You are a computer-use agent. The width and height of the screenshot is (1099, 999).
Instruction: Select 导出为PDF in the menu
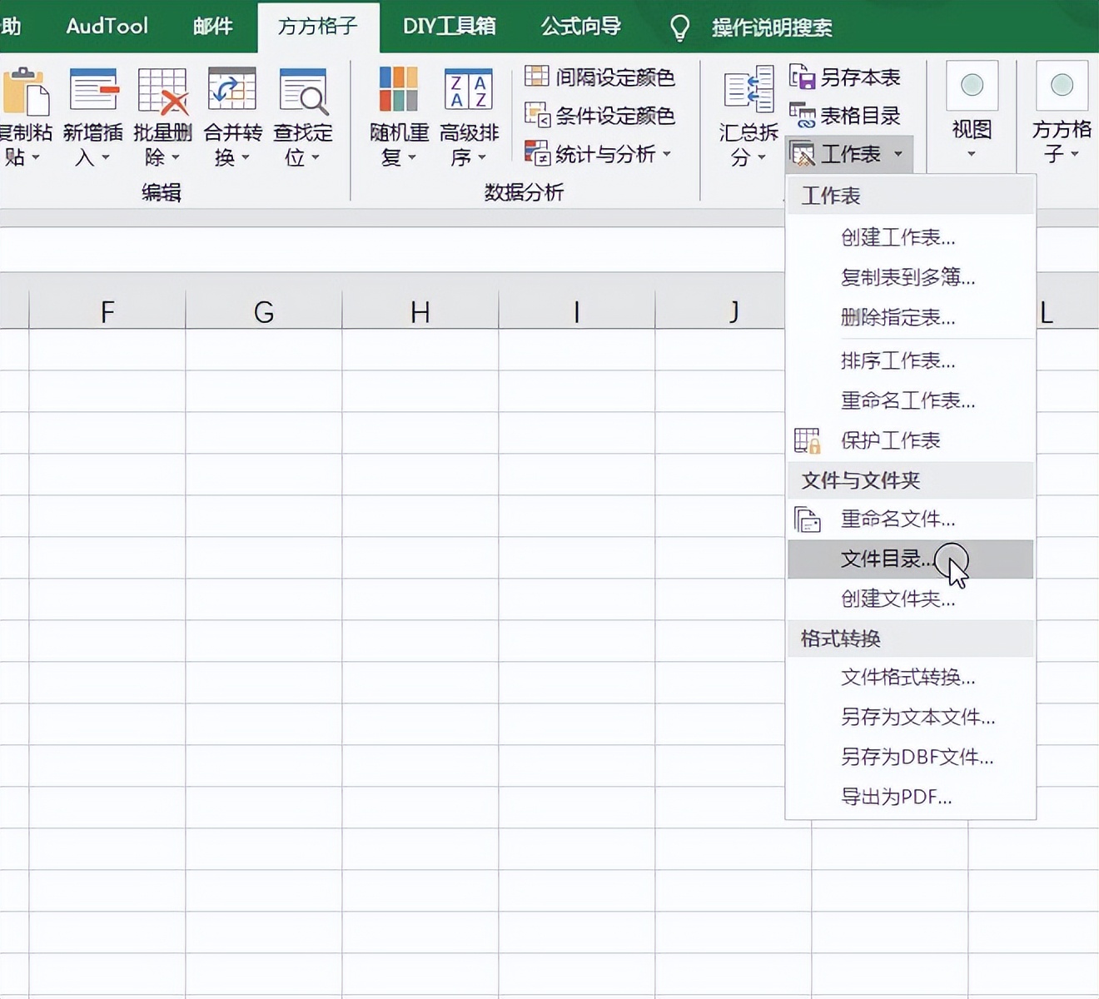point(896,796)
